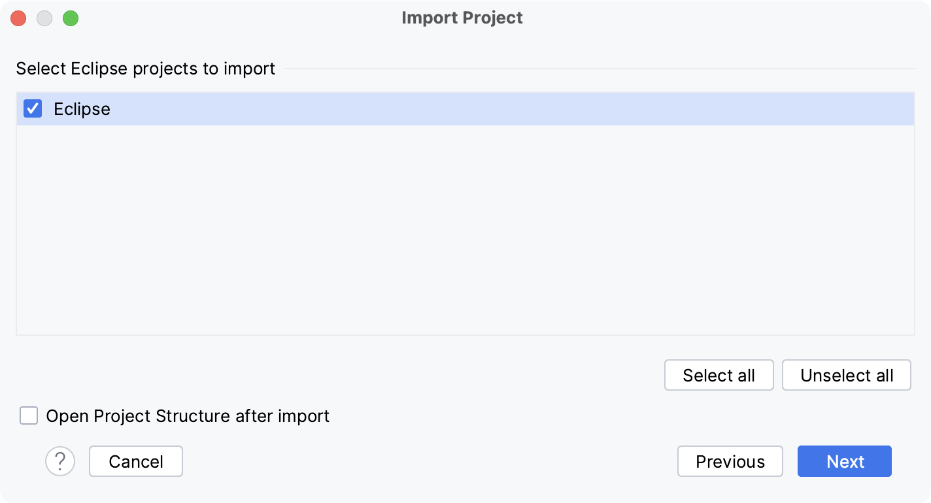Highlight the Eclipse entry in the list
The width and height of the screenshot is (931, 503).
(83, 108)
